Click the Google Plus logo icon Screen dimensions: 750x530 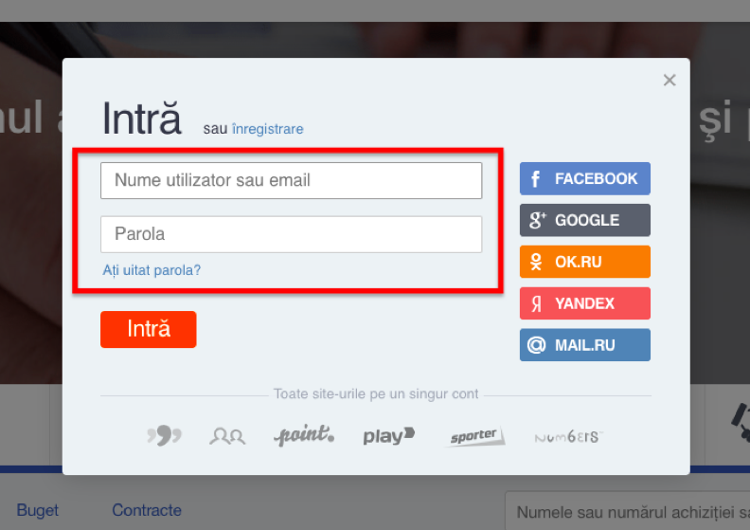(537, 220)
